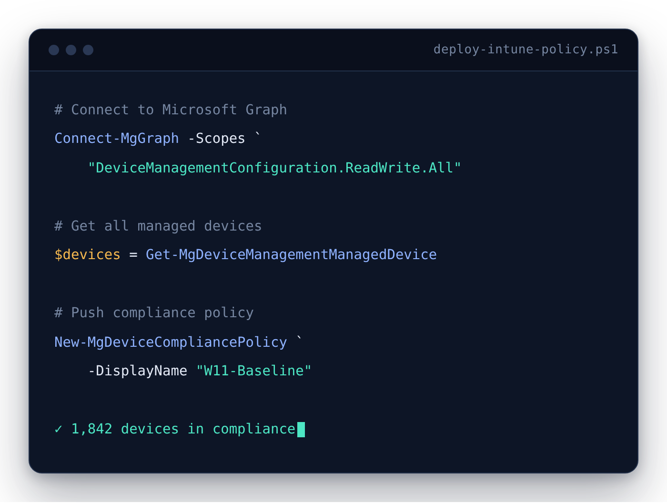Click the Connect-MgGraph cmdlet

(x=117, y=139)
